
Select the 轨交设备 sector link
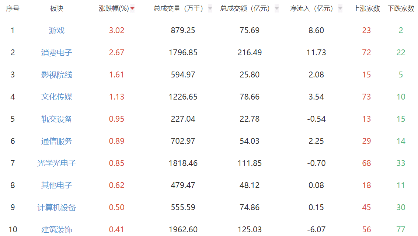57,119
